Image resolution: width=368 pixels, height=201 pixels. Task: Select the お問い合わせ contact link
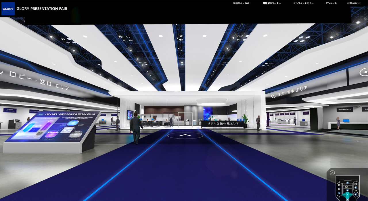click(x=354, y=3)
